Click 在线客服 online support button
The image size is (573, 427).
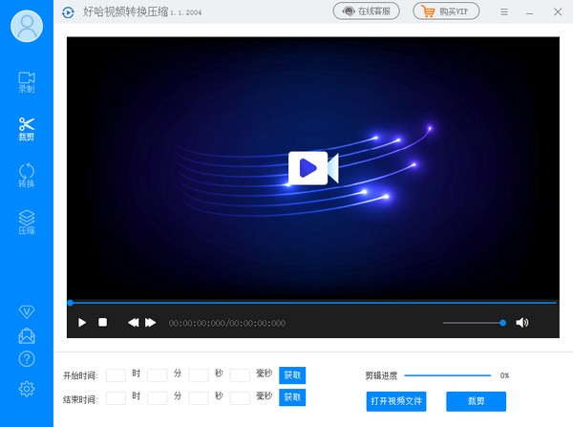(367, 11)
